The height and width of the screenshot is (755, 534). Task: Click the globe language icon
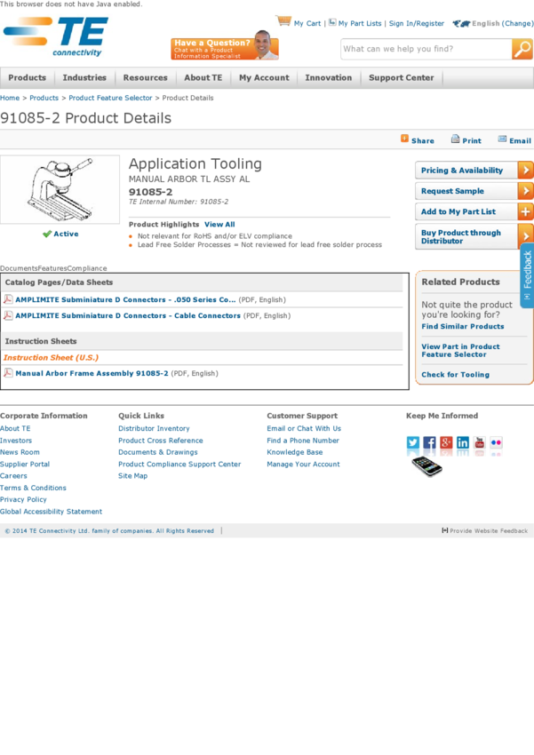pyautogui.click(x=461, y=23)
